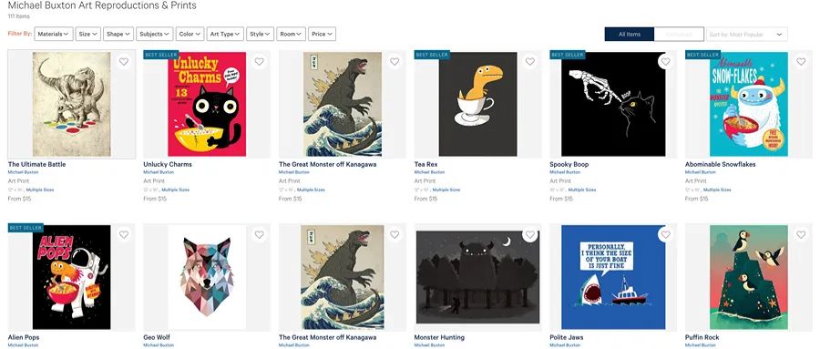The image size is (820, 349).
Task: Expand the Sort by Most Popular dropdown
Action: [747, 34]
